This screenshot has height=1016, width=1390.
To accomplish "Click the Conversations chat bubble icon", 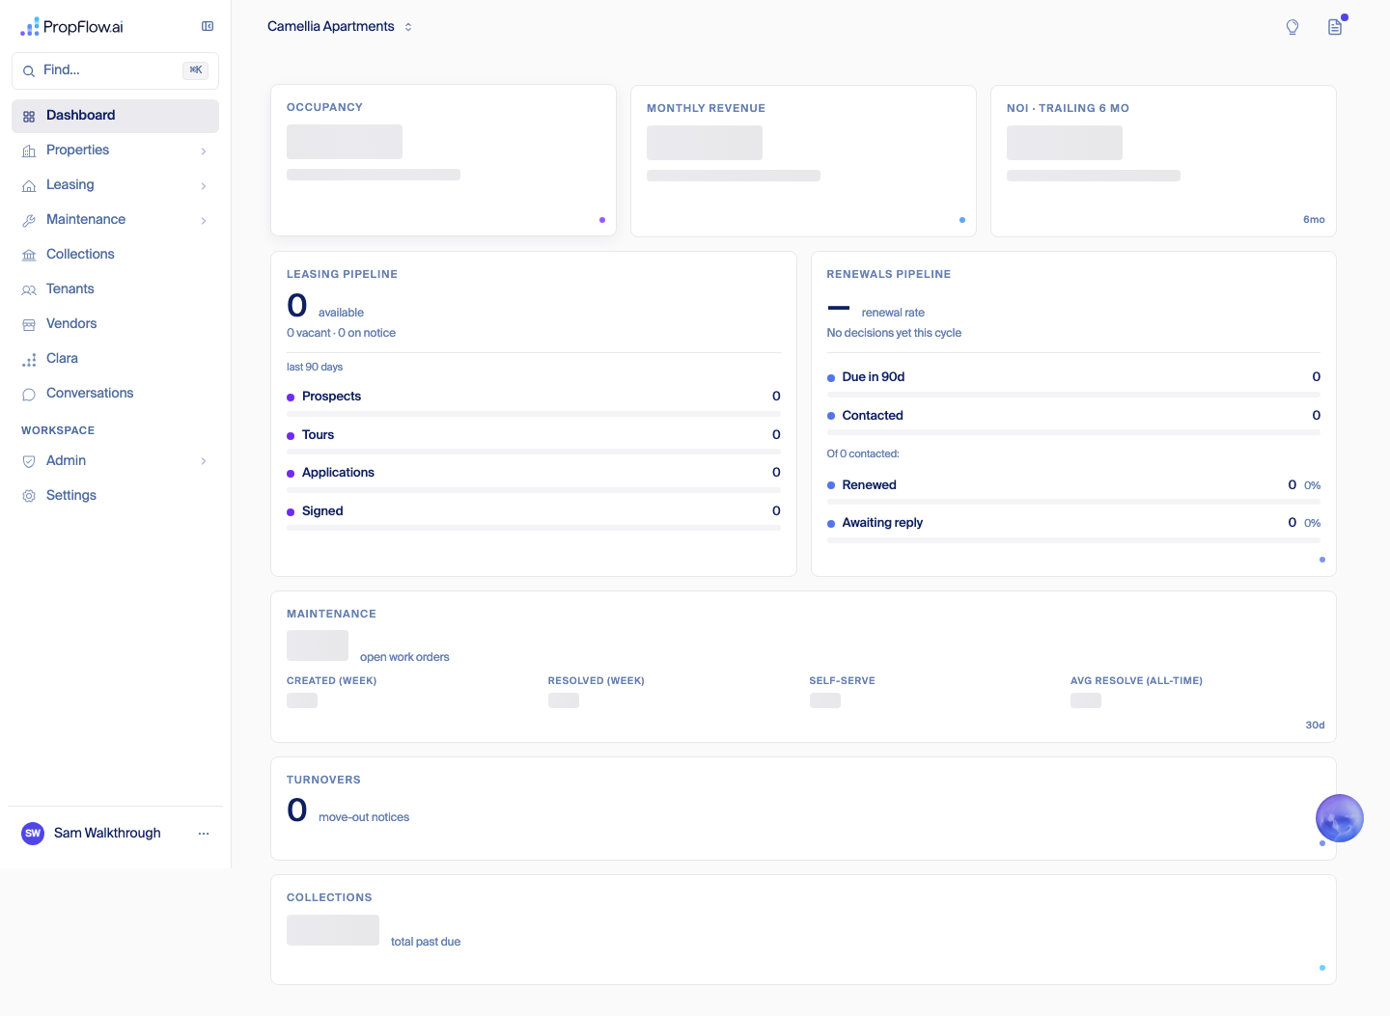I will click(x=29, y=395).
